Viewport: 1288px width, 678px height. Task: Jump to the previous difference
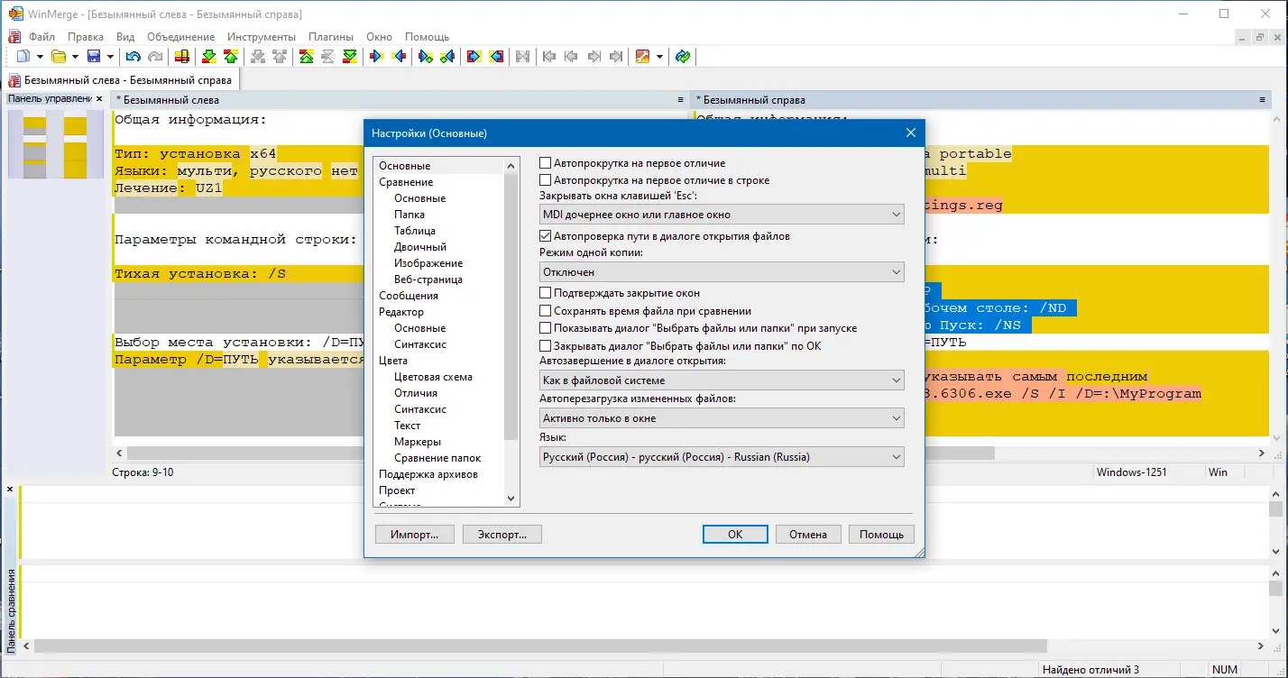pos(231,57)
